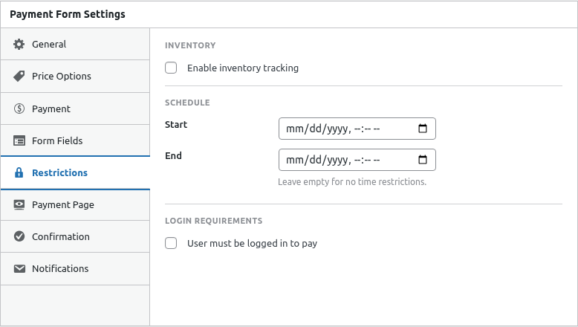Click the Enable inventory tracking label
This screenshot has height=327, width=578.
coord(243,68)
